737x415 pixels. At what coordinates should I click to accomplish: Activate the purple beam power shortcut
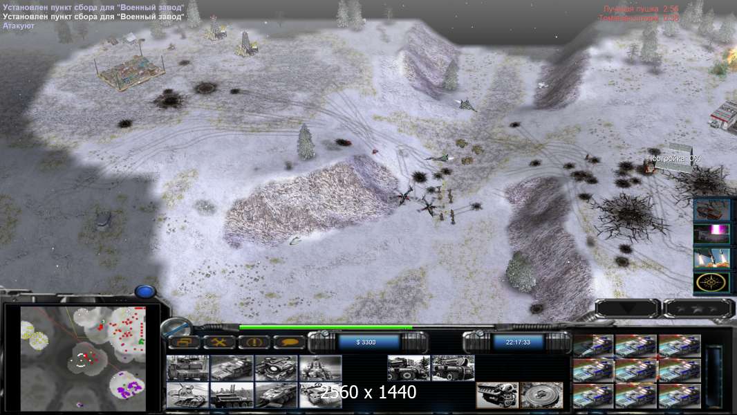(713, 234)
